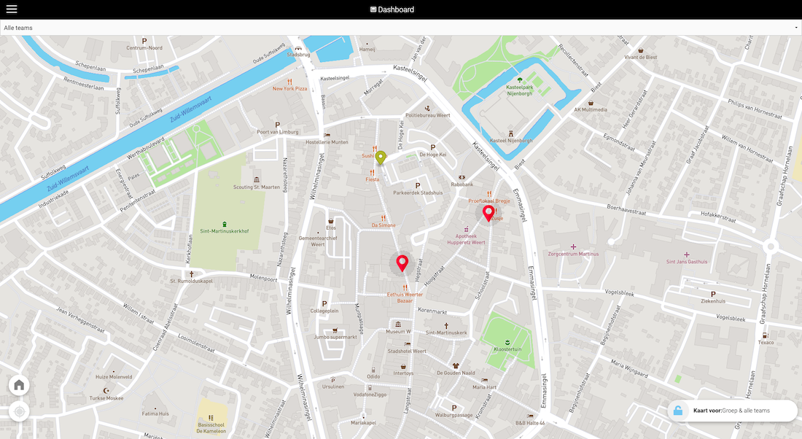Click the Dashboard title
This screenshot has height=439, width=802.
[396, 9]
